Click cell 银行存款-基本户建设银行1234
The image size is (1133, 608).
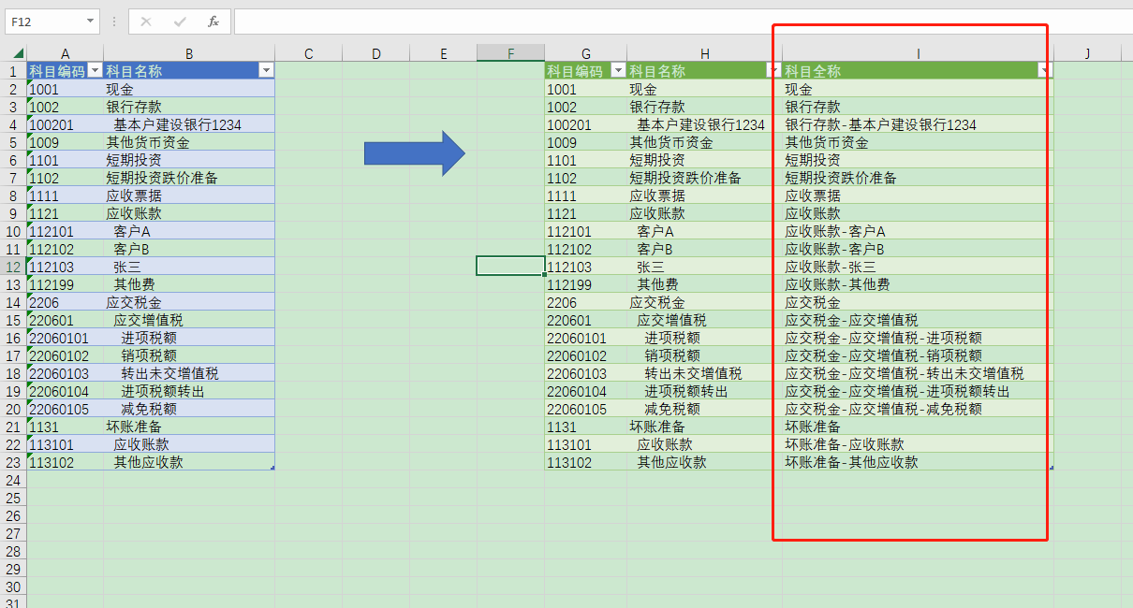(918, 124)
